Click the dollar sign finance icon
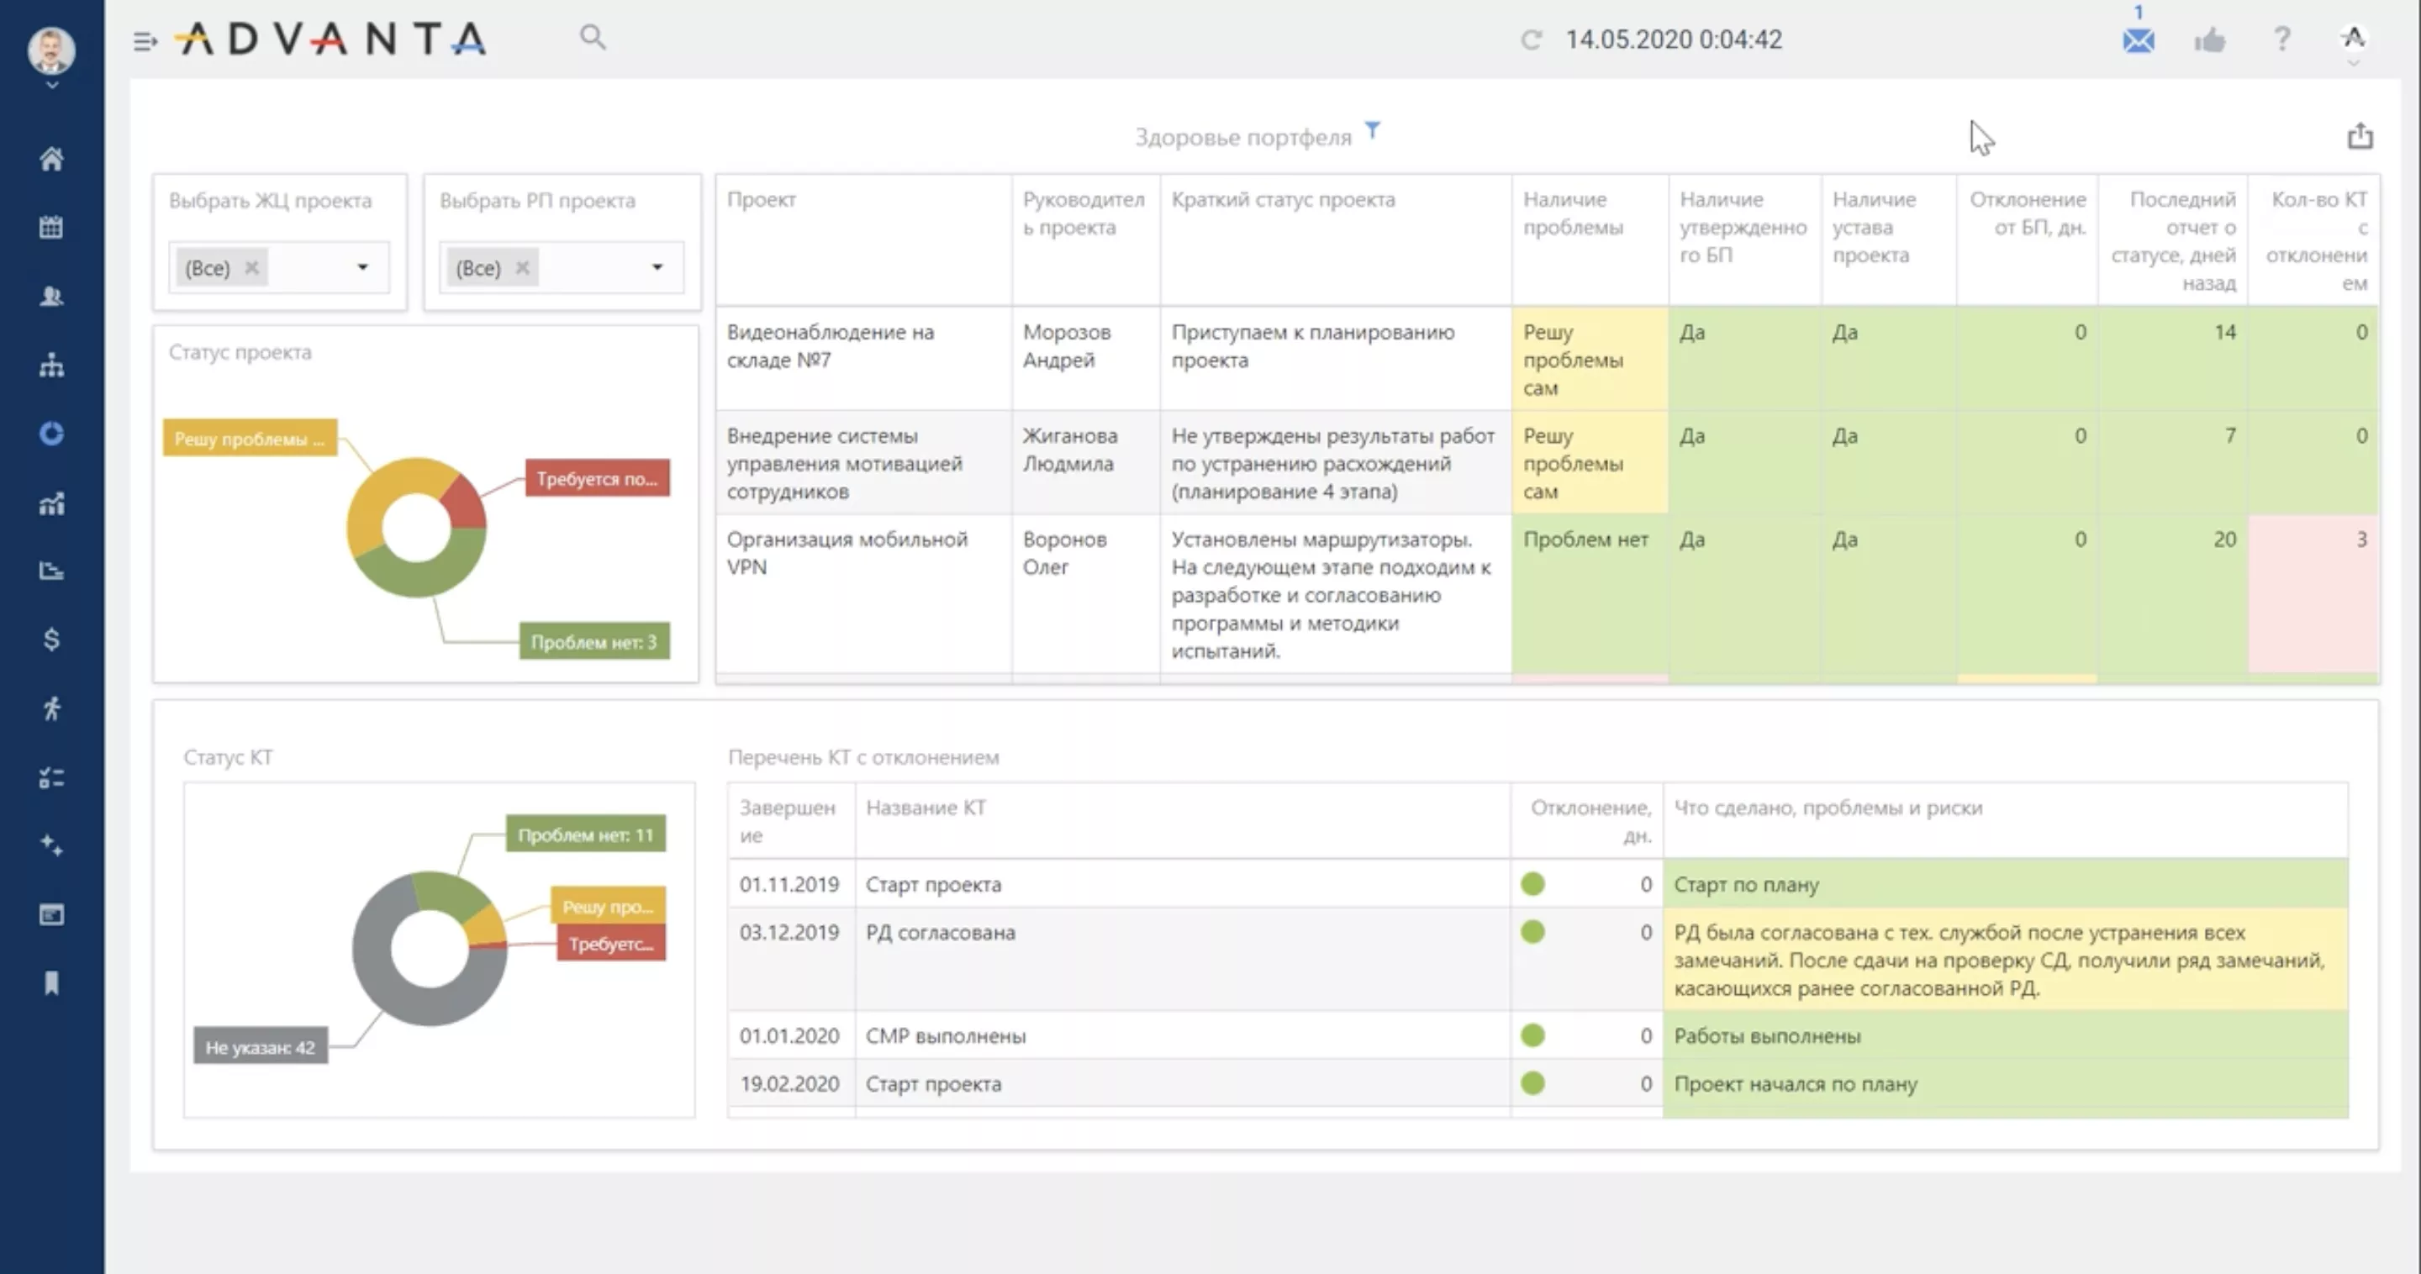This screenshot has width=2421, height=1274. tap(51, 640)
